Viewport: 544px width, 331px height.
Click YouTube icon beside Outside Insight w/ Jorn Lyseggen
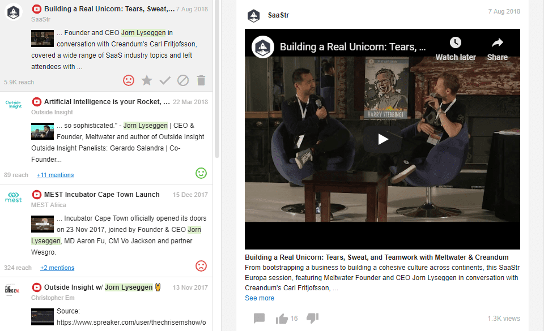[36, 287]
